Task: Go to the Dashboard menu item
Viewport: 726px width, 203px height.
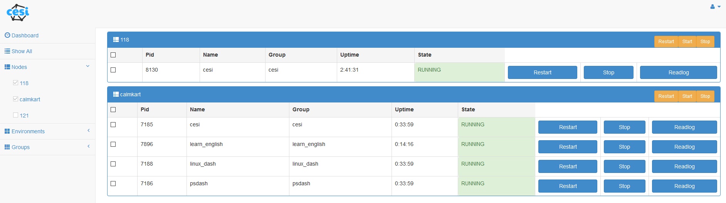Action: click(25, 35)
